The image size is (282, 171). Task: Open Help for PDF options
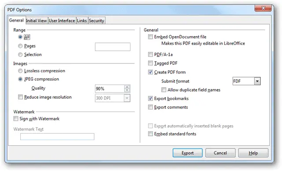[253, 153]
